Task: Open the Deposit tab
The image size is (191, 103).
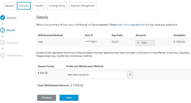Action: pos(9,6)
